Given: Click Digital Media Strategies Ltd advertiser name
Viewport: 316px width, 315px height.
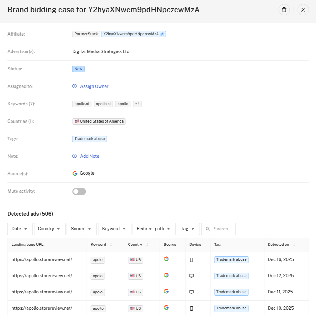Looking at the screenshot, I should [x=101, y=51].
